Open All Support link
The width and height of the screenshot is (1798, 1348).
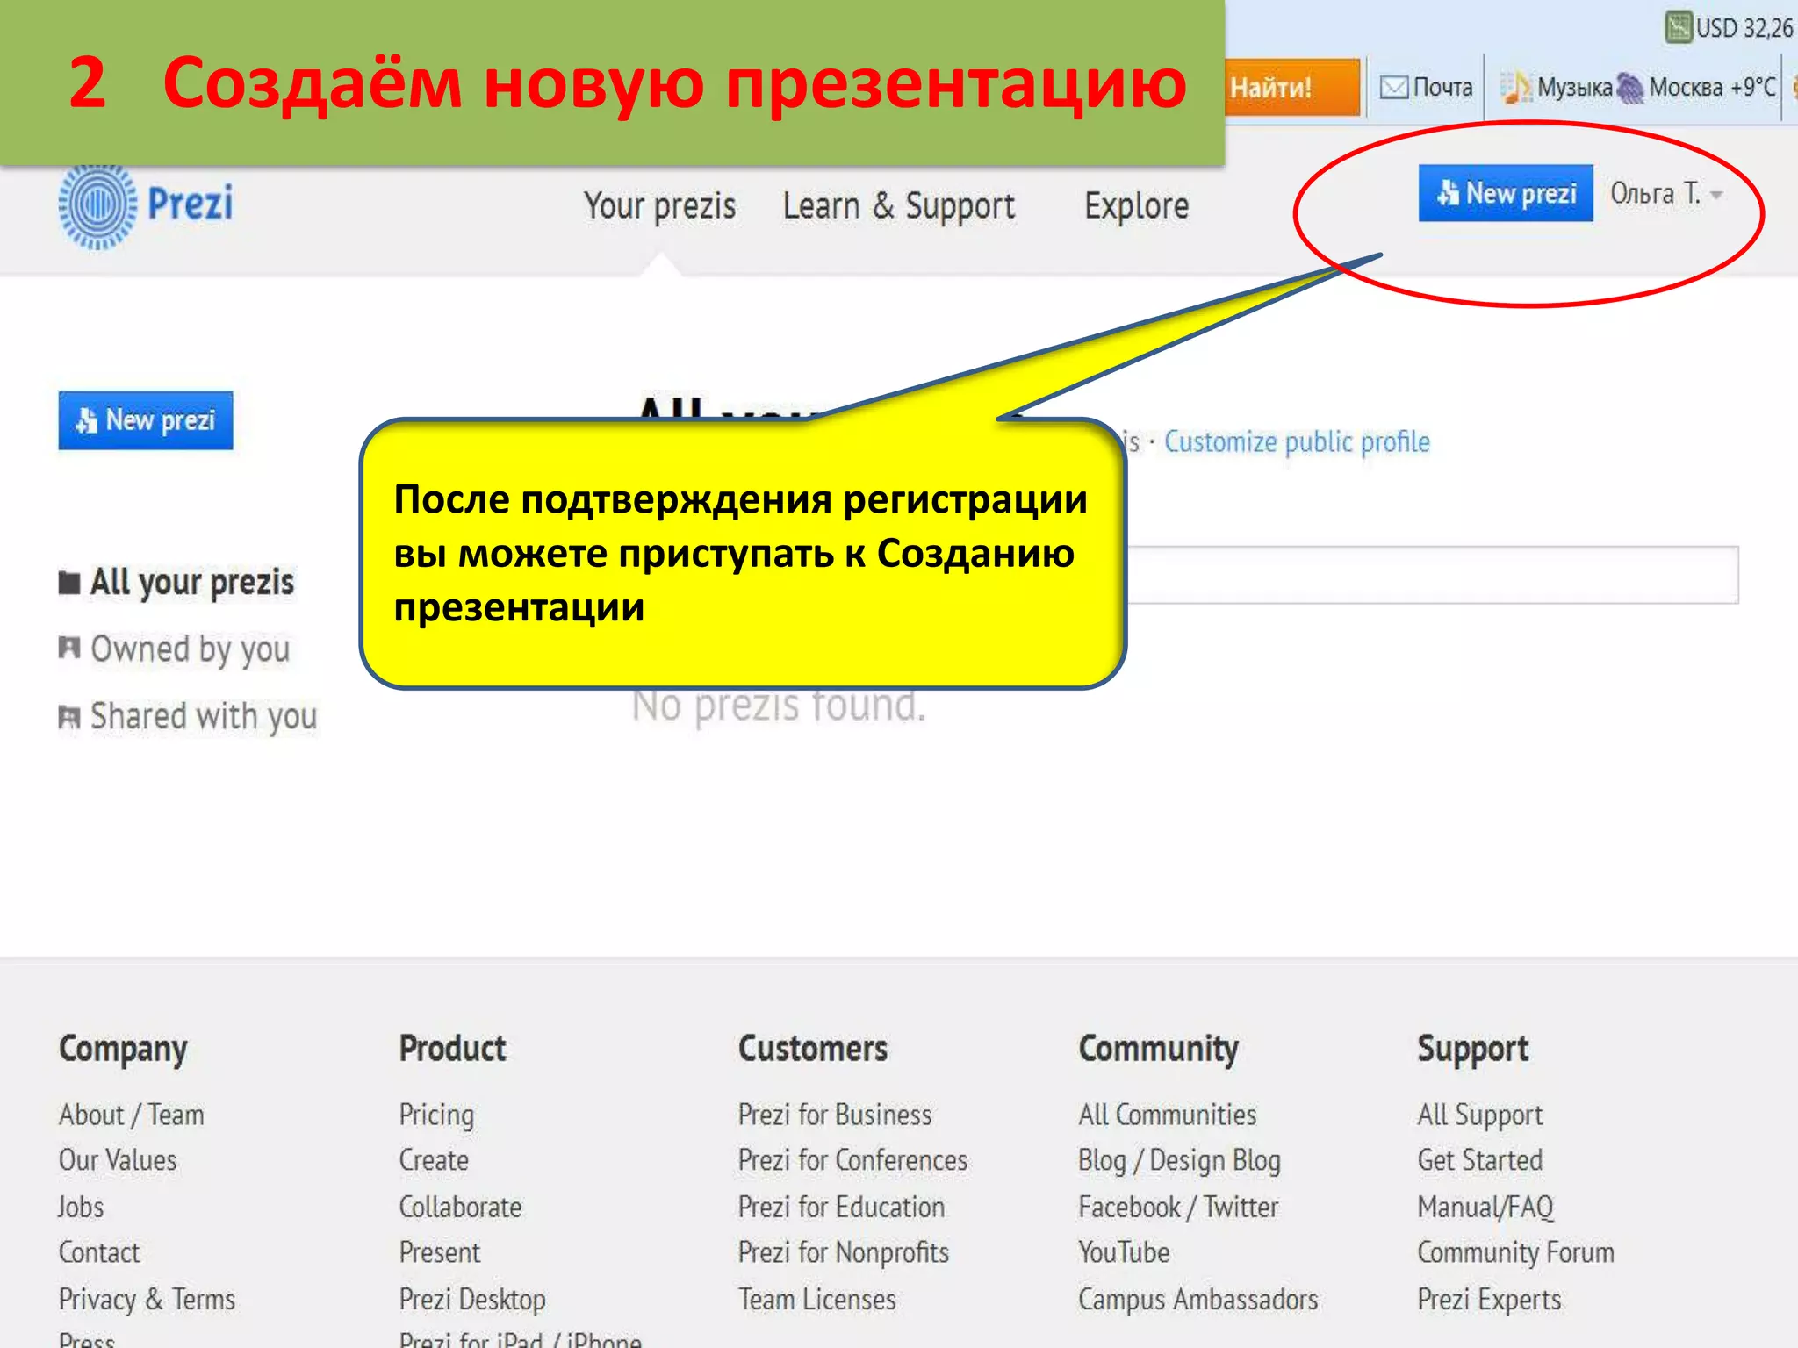point(1480,1115)
